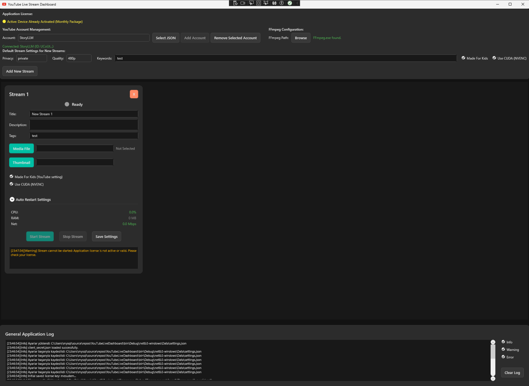529x386 pixels.
Task: Browse for FFmpeg path
Action: (x=301, y=38)
